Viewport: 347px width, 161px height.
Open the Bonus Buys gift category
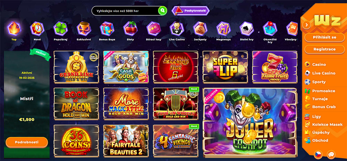pyautogui.click(x=107, y=29)
